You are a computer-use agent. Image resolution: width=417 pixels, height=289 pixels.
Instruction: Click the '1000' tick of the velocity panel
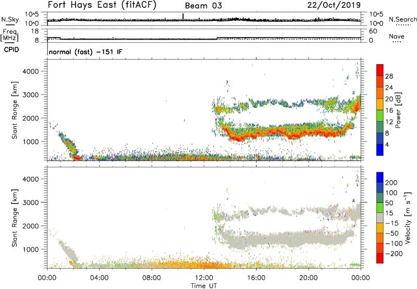coord(31,249)
